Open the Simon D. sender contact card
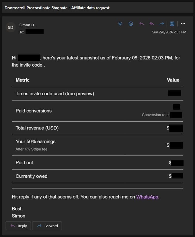The image size is (195, 237). point(27,25)
